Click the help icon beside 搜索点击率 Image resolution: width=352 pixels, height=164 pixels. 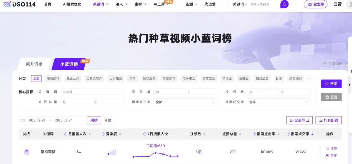(x=254, y=134)
